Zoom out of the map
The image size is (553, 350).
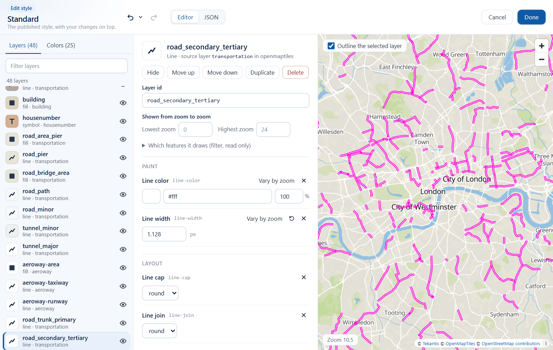coord(542,59)
